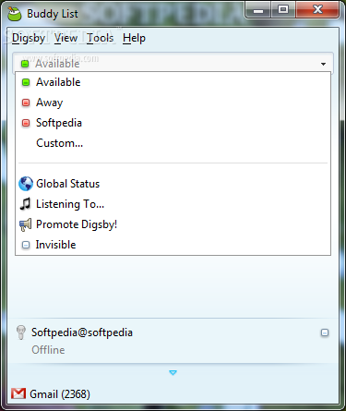Choose the Softpedia custom status
The height and width of the screenshot is (411, 346).
[173, 123]
